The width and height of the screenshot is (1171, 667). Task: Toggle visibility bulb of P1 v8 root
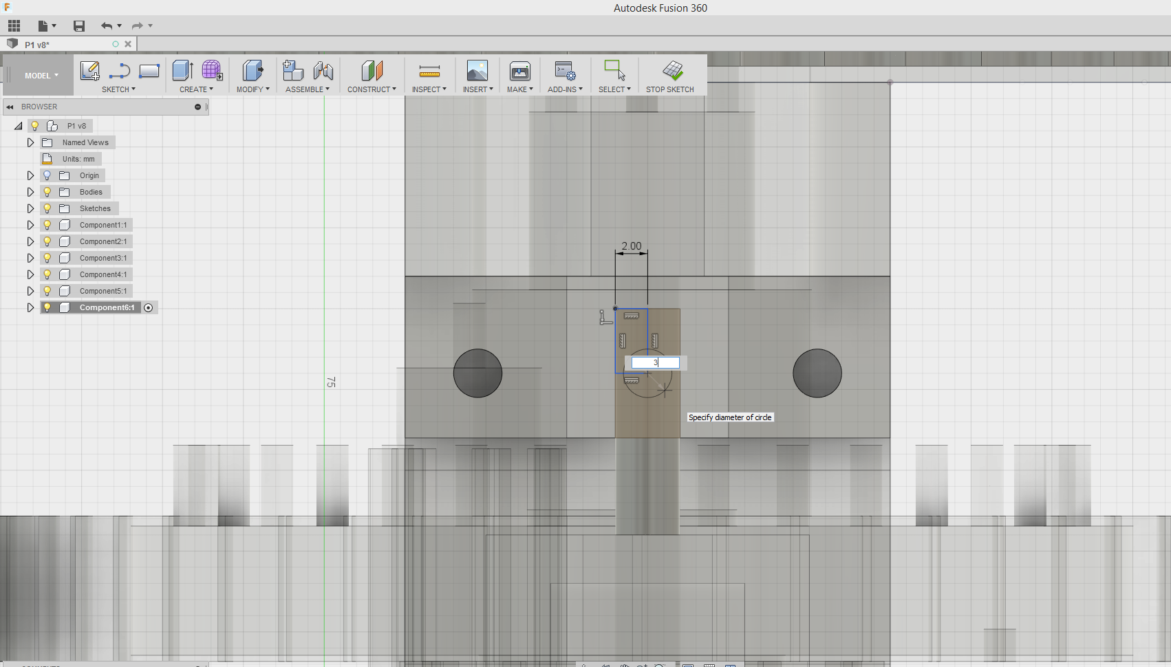point(34,126)
